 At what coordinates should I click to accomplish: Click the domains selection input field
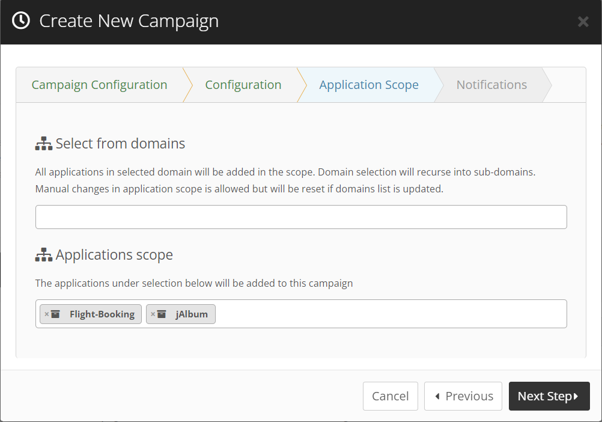click(301, 217)
